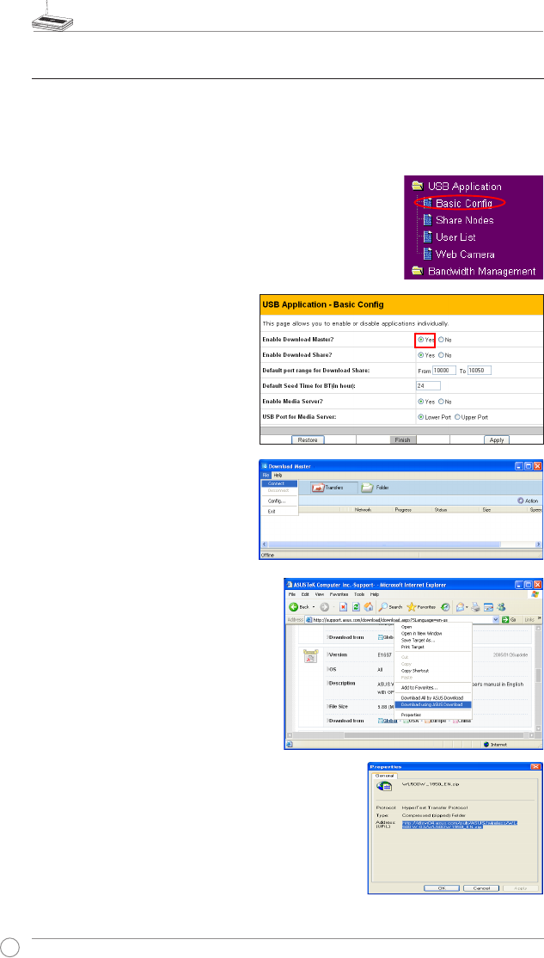Image resolution: width=544 pixels, height=958 pixels.
Task: Click the Search toolbar button
Action: 390,606
